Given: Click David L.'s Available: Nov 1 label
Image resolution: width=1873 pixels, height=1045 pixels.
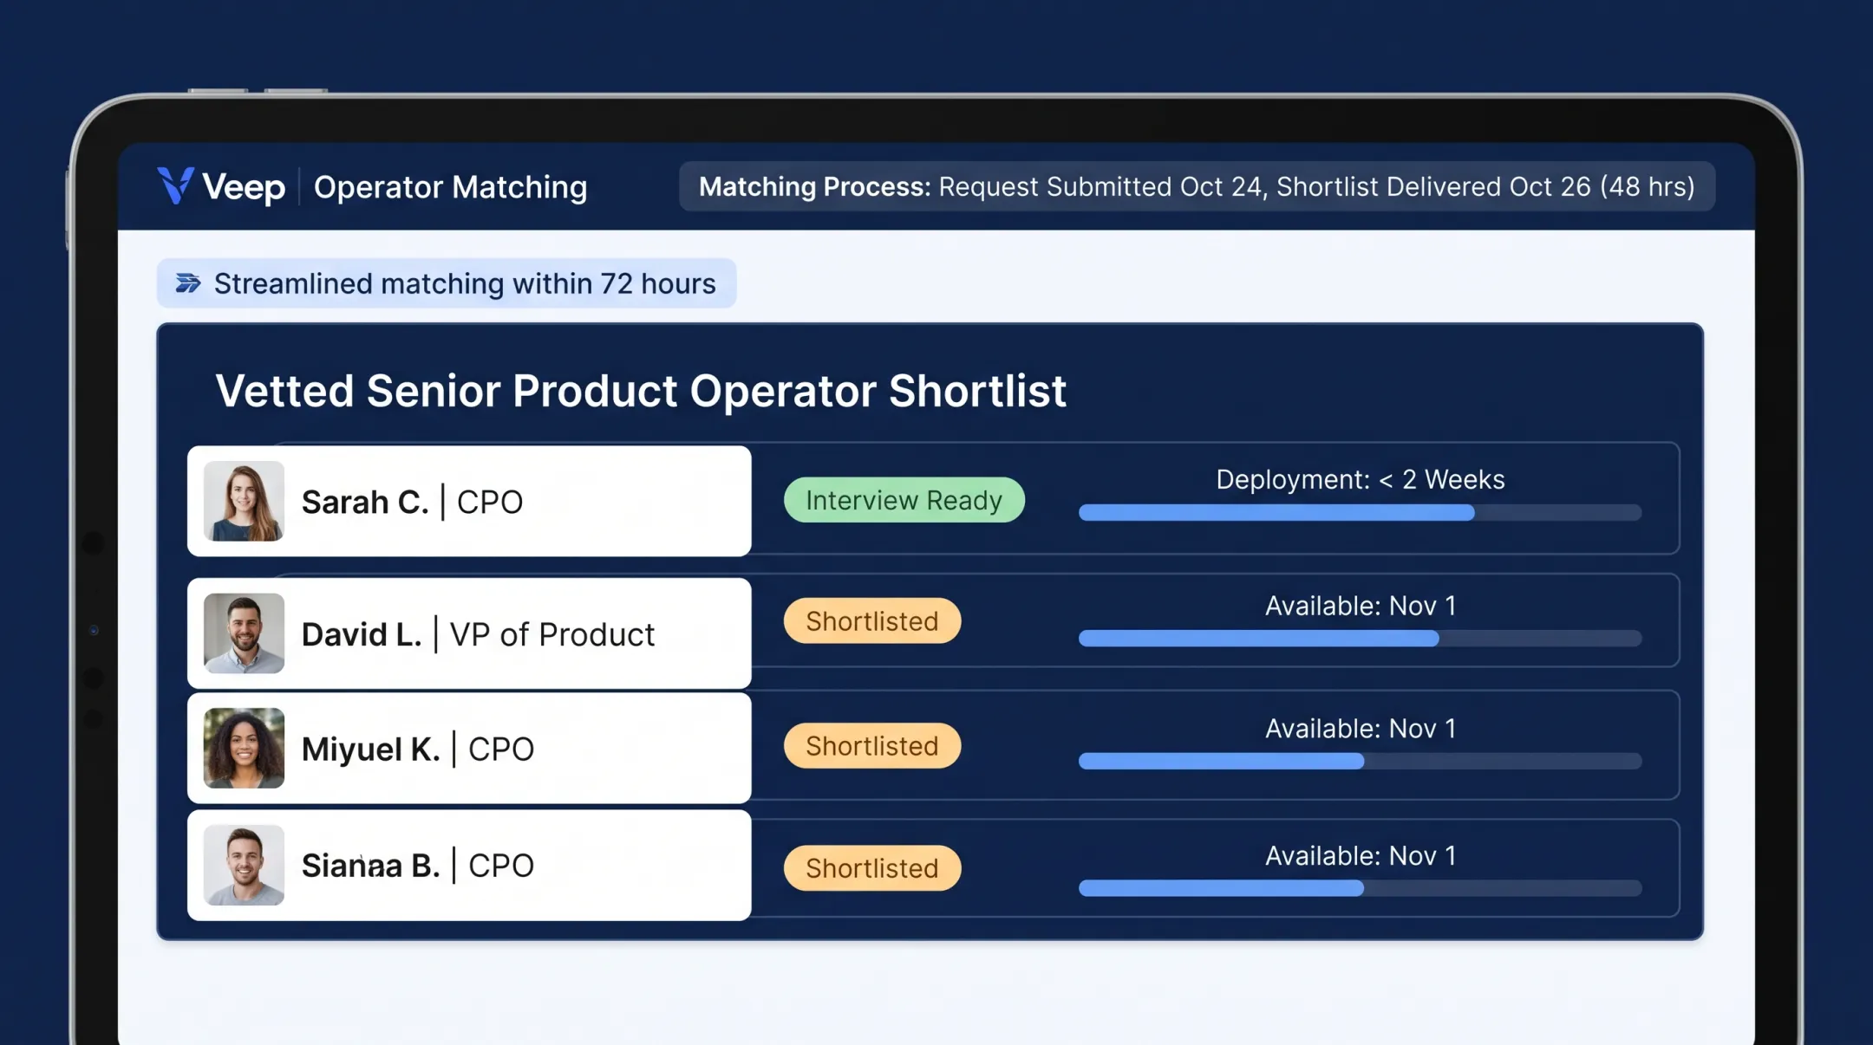Looking at the screenshot, I should coord(1360,606).
